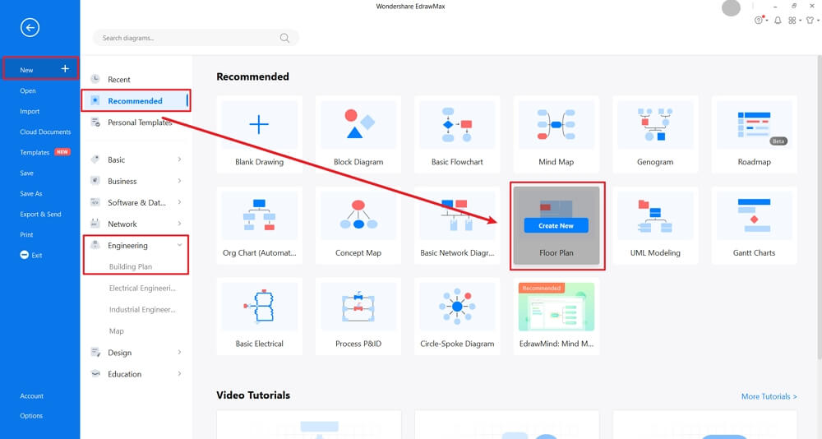
Task: Select the Recommended category
Action: click(x=136, y=100)
